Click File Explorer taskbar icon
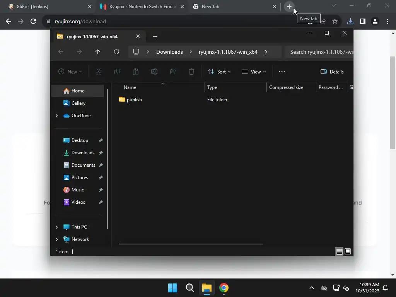Image resolution: width=396 pixels, height=297 pixels. pos(207,288)
